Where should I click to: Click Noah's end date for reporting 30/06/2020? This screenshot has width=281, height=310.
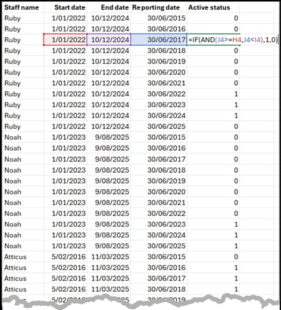pos(109,192)
